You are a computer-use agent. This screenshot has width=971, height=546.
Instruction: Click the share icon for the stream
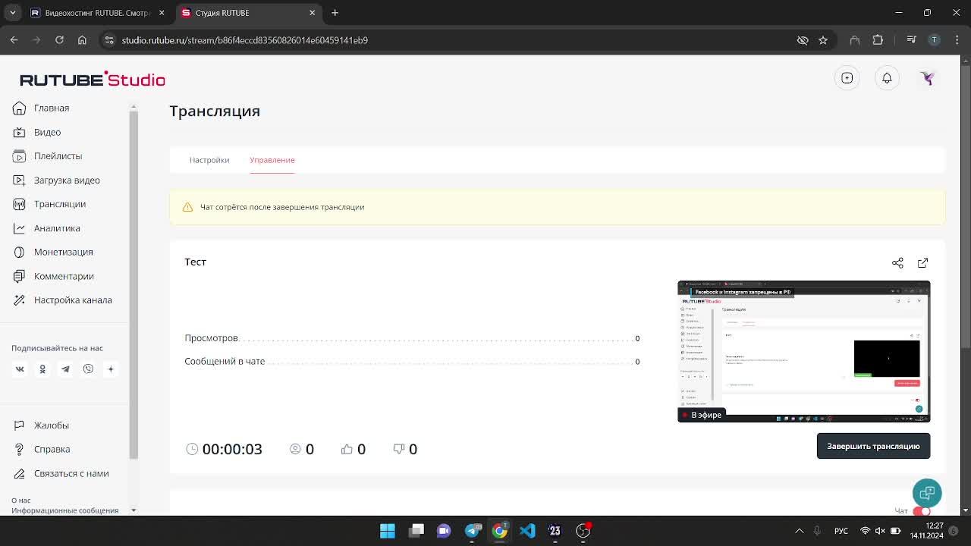pos(897,262)
